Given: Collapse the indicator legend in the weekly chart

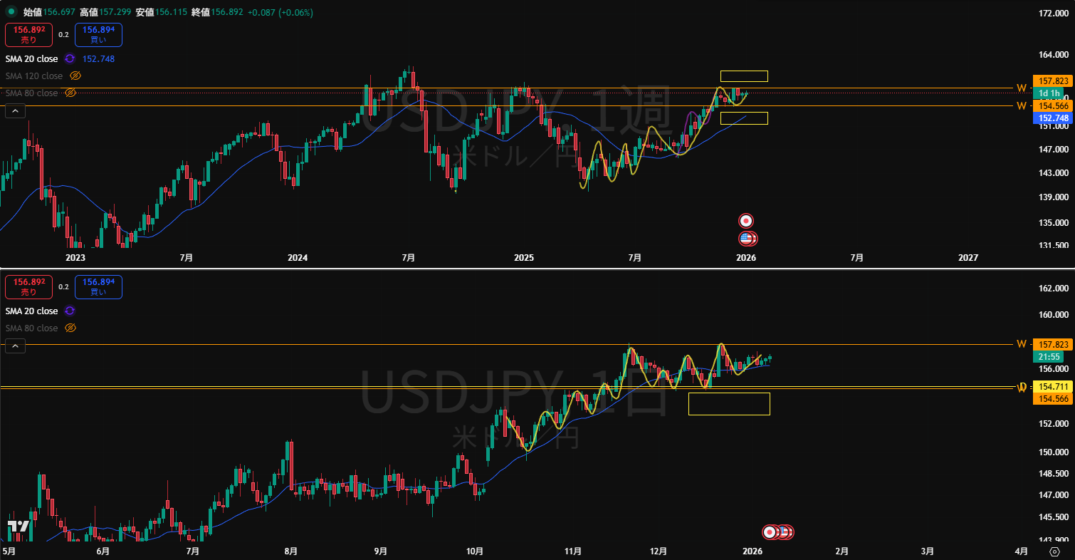Looking at the screenshot, I should pos(16,110).
